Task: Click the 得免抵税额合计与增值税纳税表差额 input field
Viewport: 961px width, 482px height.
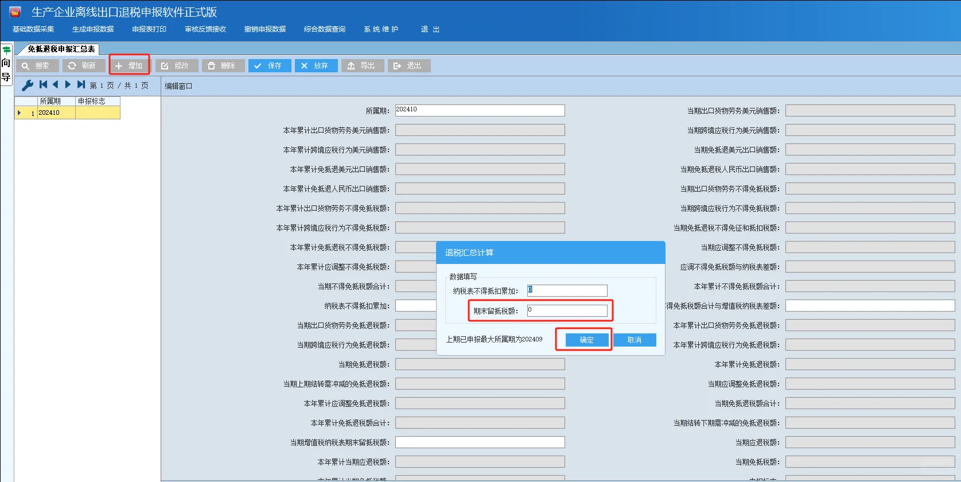Action: [x=870, y=305]
